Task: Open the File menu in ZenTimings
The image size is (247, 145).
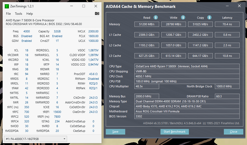Action: click(8, 14)
